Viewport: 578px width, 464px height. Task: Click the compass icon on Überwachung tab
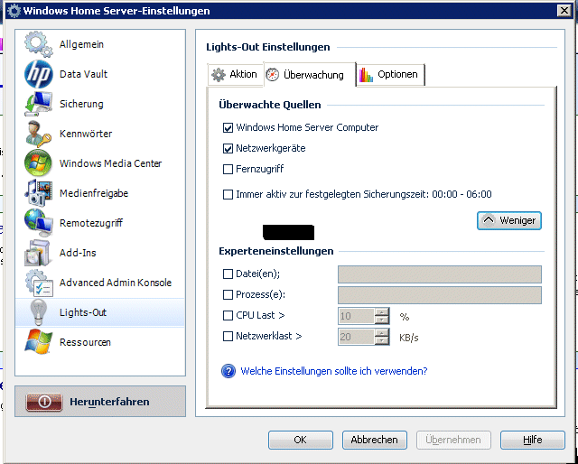tap(273, 75)
